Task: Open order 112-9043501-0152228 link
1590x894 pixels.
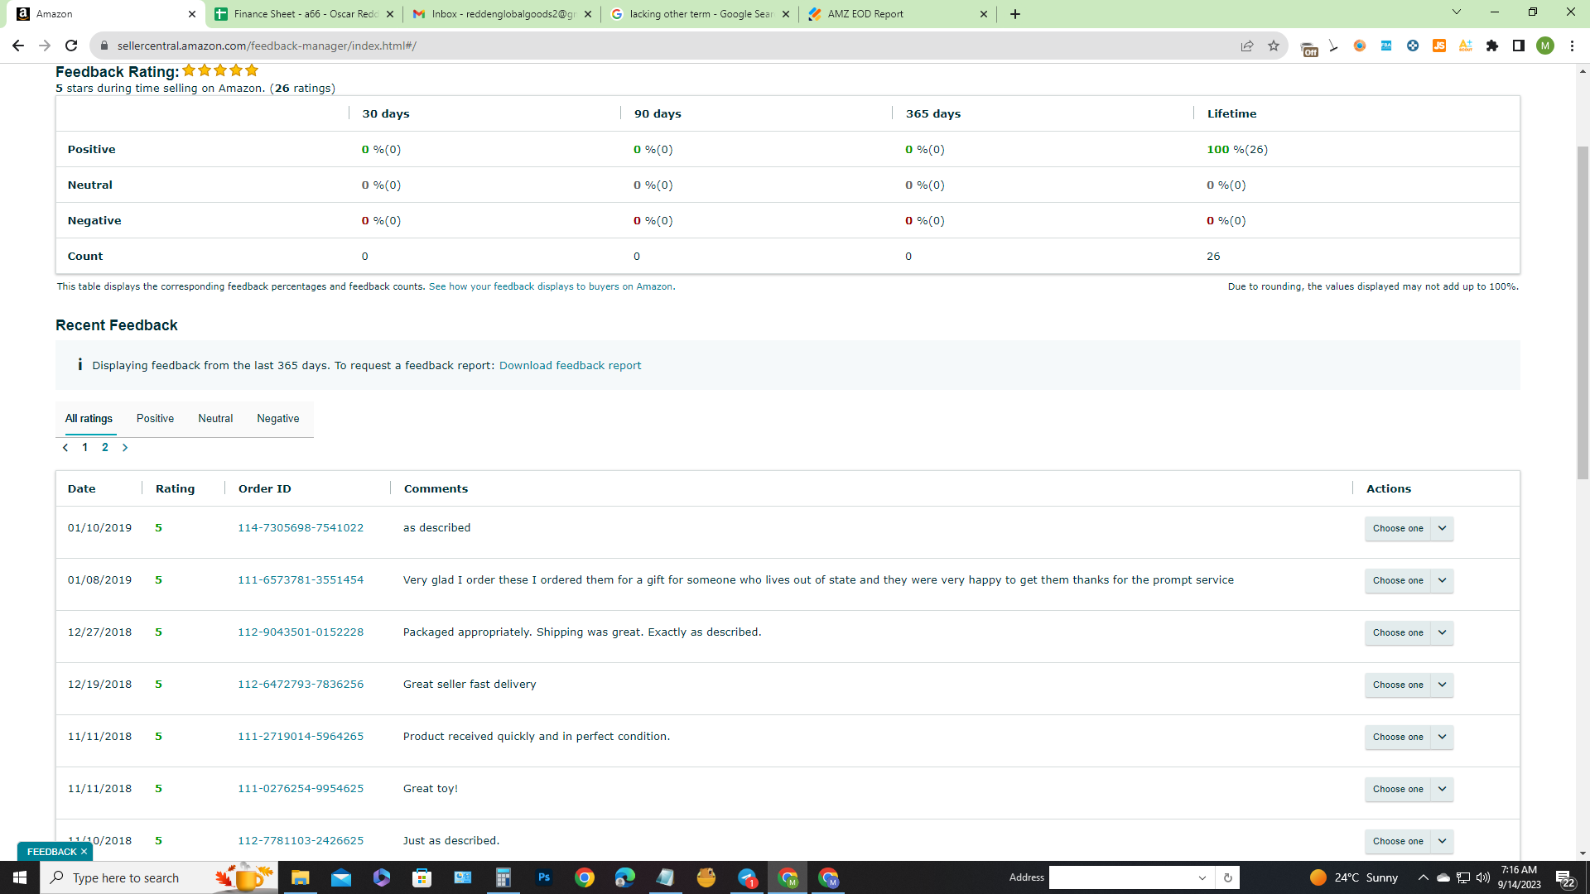Action: (x=301, y=632)
